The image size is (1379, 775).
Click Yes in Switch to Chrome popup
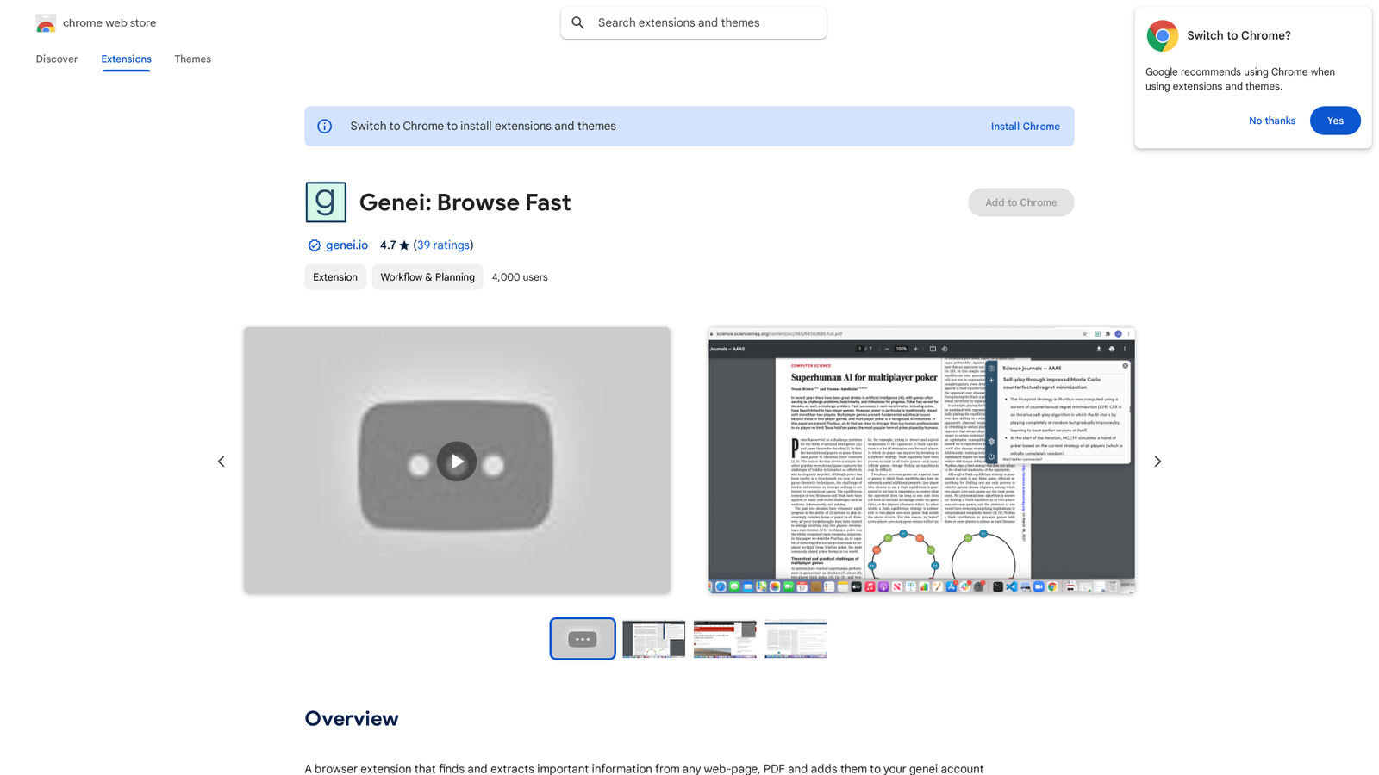pyautogui.click(x=1335, y=121)
